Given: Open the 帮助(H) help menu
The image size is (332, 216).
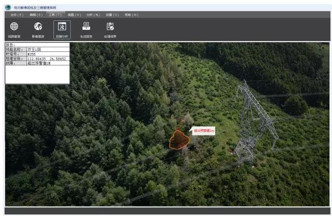Looking at the screenshot, I should coord(131,15).
